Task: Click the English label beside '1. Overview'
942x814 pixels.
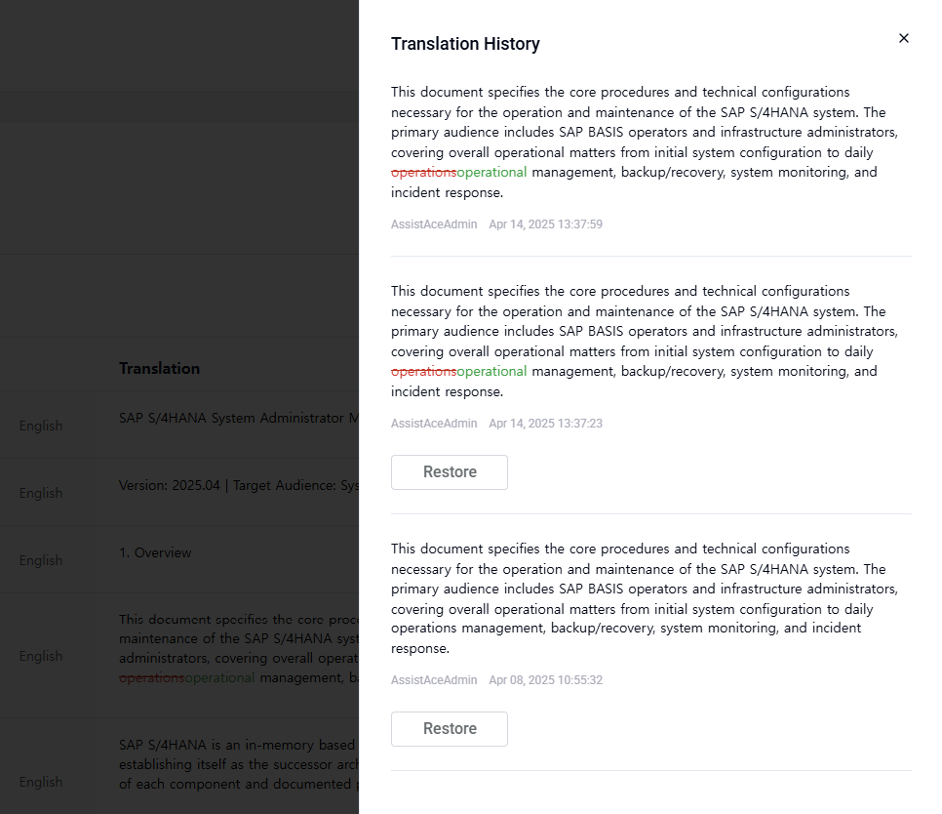Action: coord(41,560)
